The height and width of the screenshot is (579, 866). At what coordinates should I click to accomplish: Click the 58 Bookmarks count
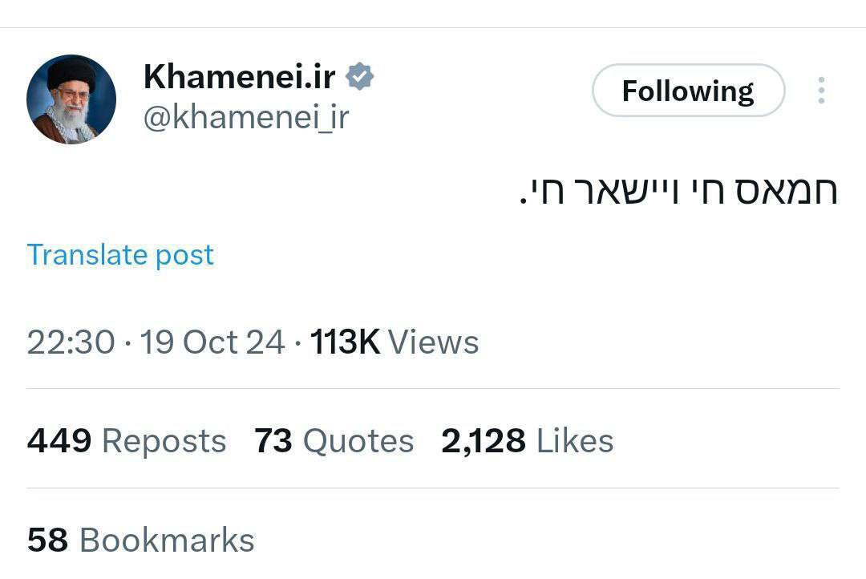pos(47,541)
